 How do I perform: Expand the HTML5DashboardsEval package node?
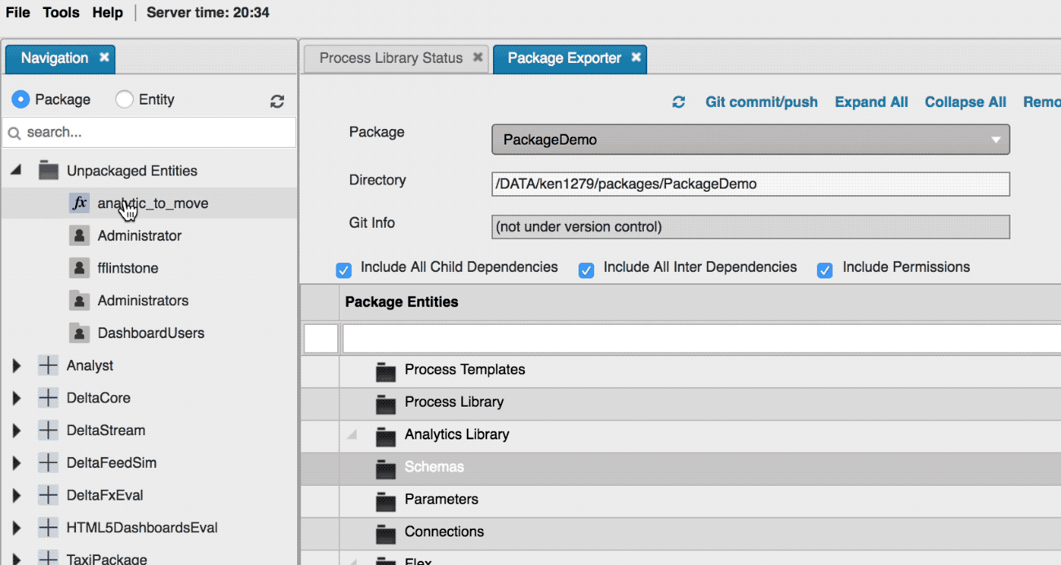click(x=16, y=528)
